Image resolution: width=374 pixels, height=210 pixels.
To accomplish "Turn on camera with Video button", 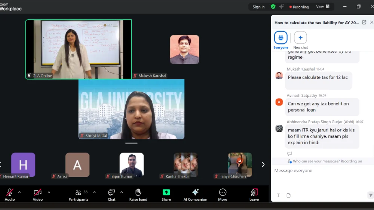I will [x=38, y=193].
